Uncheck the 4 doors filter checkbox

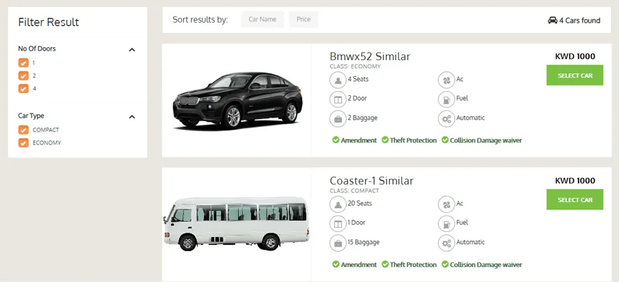tap(23, 88)
